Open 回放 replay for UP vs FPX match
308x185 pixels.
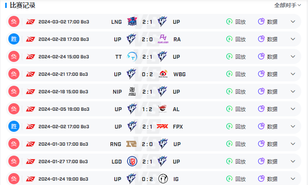tap(236, 127)
